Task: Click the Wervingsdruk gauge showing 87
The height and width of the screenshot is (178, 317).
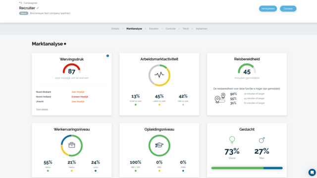Action: tap(71, 69)
